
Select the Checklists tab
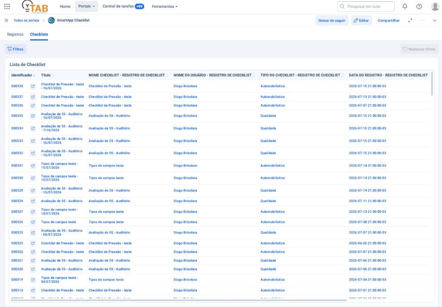pyautogui.click(x=39, y=35)
